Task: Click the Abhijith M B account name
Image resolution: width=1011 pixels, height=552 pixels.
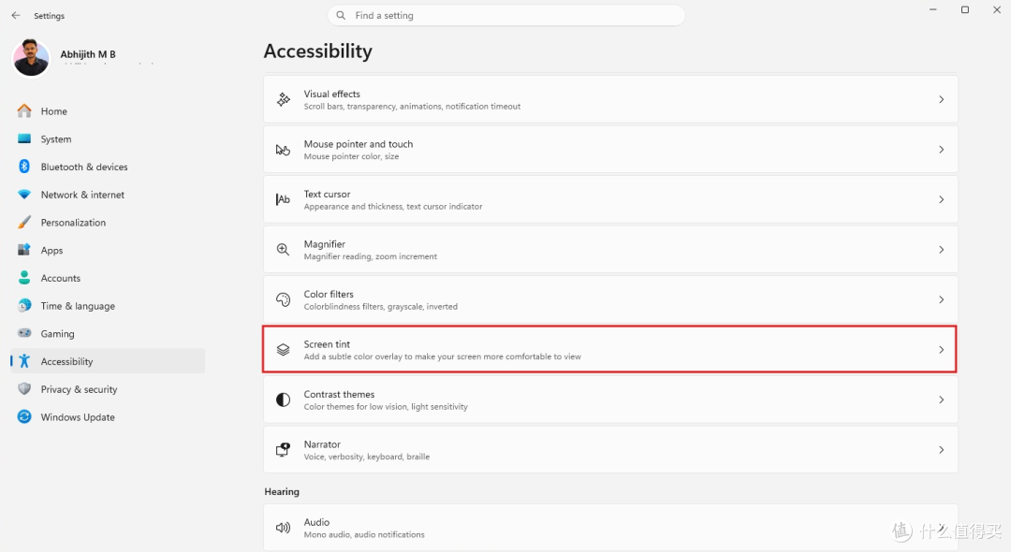Action: tap(88, 54)
